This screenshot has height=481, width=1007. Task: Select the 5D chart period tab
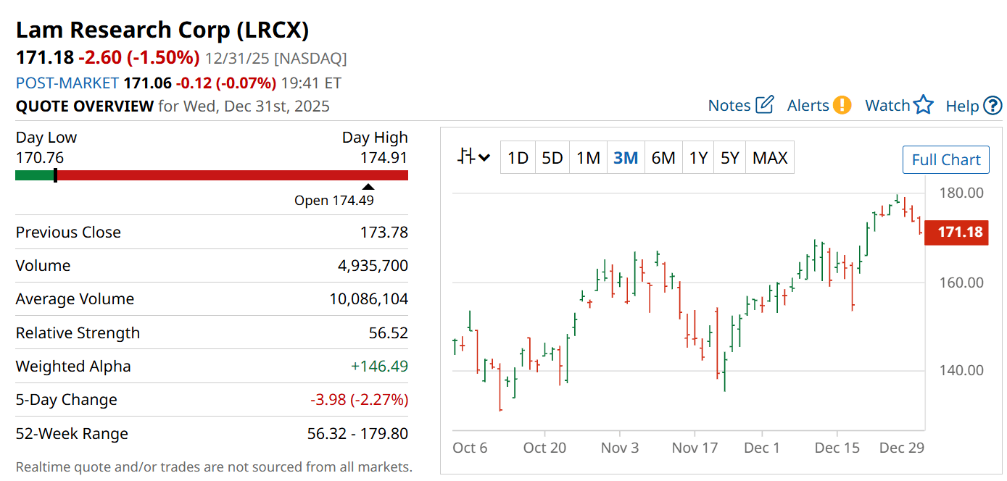tap(552, 157)
